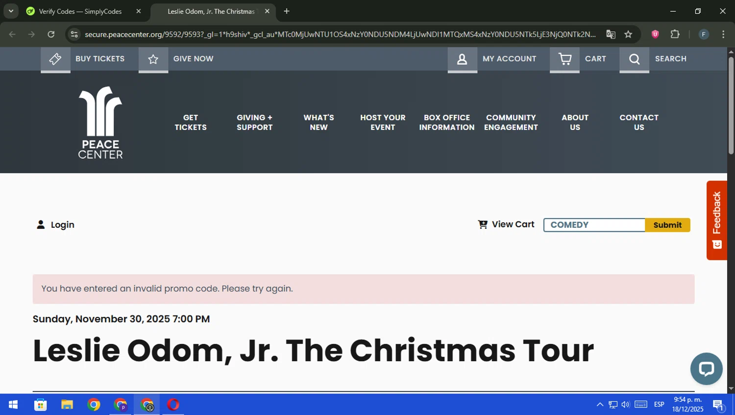The width and height of the screenshot is (735, 415).
Task: Click the ESP language indicator
Action: 659,405
